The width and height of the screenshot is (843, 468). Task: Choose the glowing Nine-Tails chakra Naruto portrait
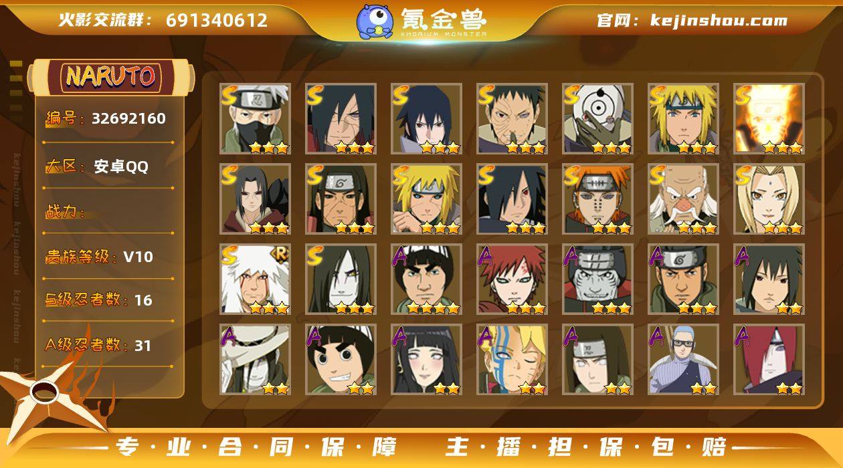tap(769, 119)
